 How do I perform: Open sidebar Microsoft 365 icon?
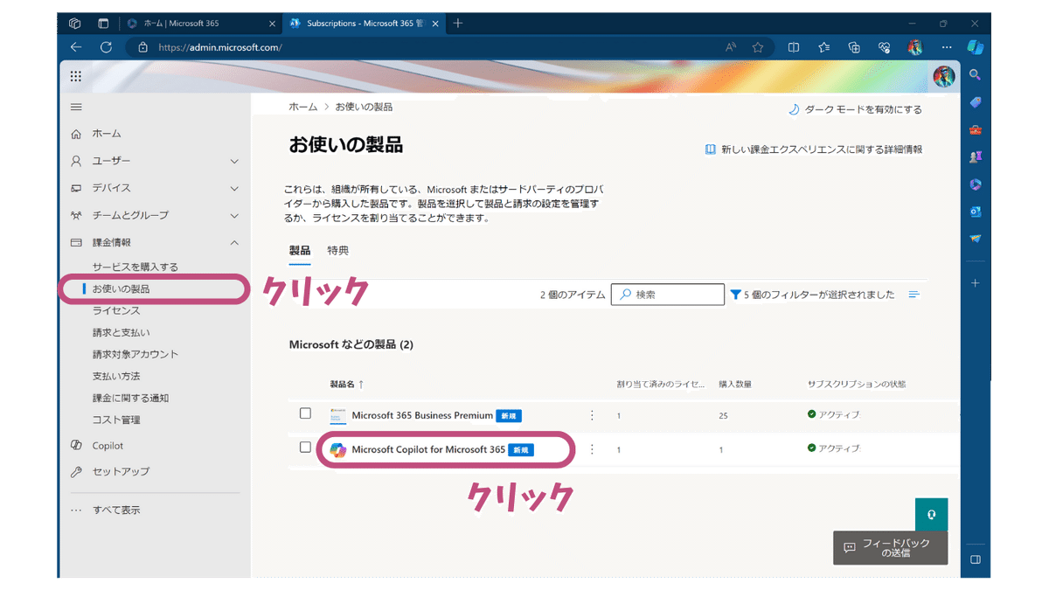(x=976, y=184)
